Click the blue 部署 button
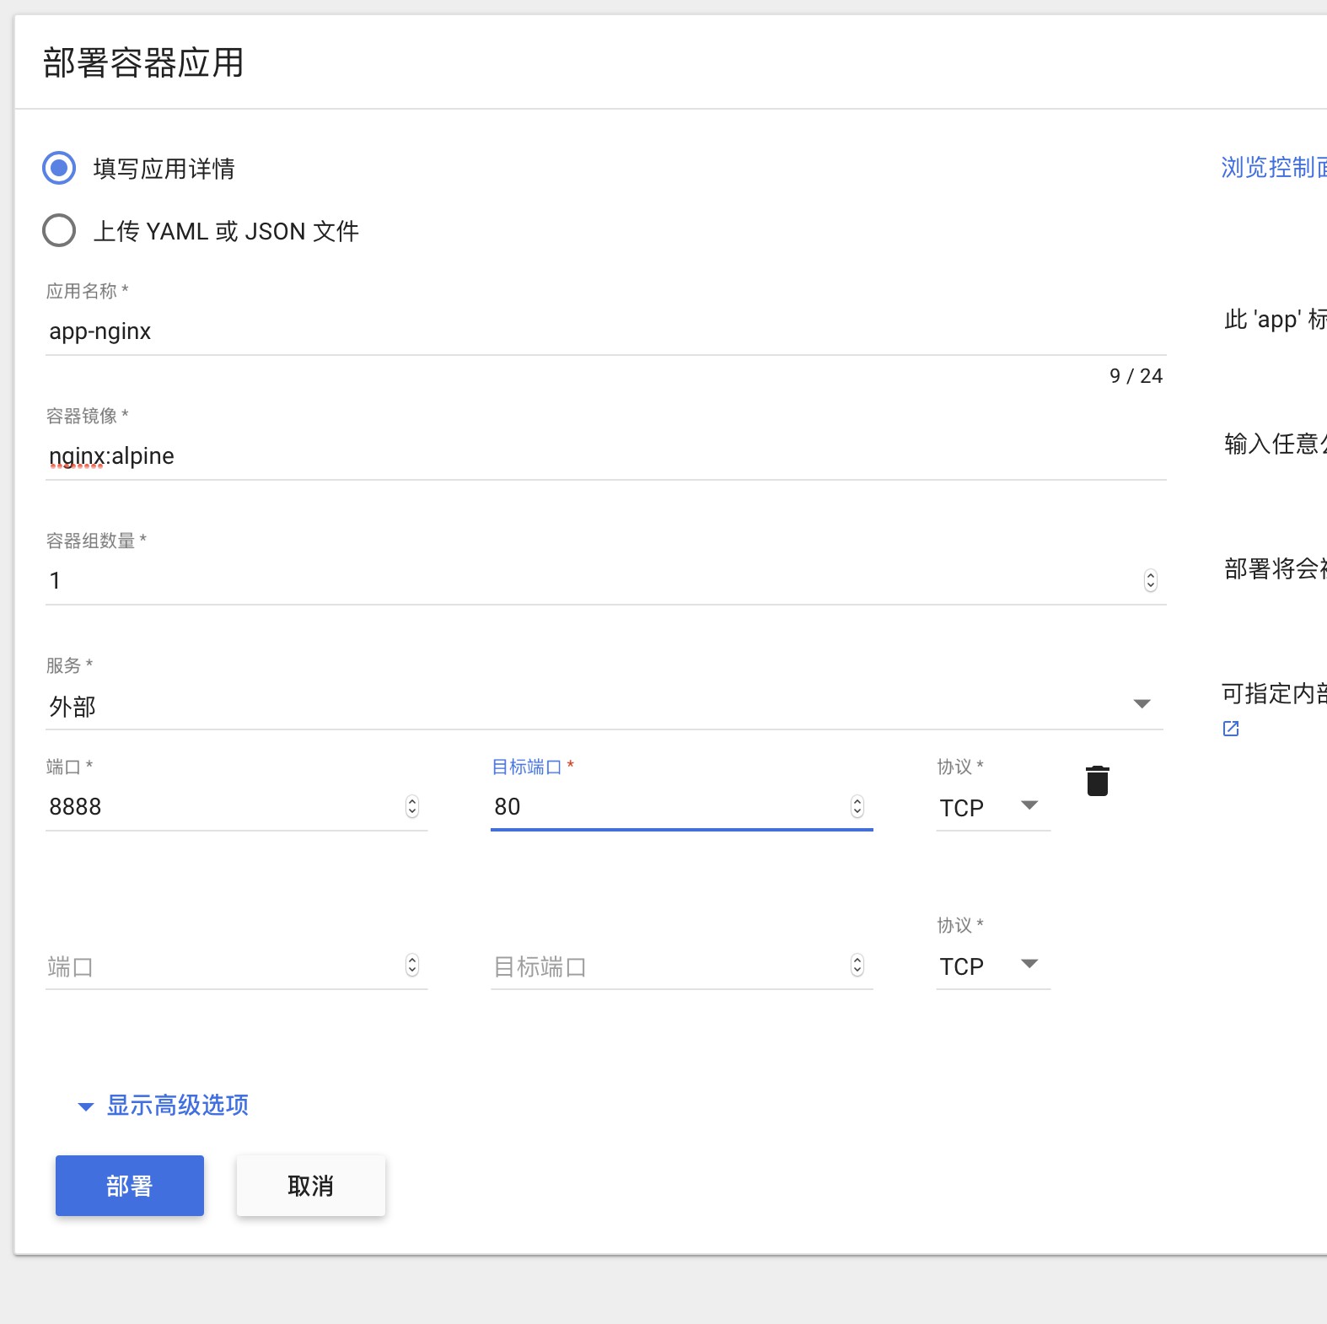Viewport: 1327px width, 1324px height. [x=130, y=1186]
